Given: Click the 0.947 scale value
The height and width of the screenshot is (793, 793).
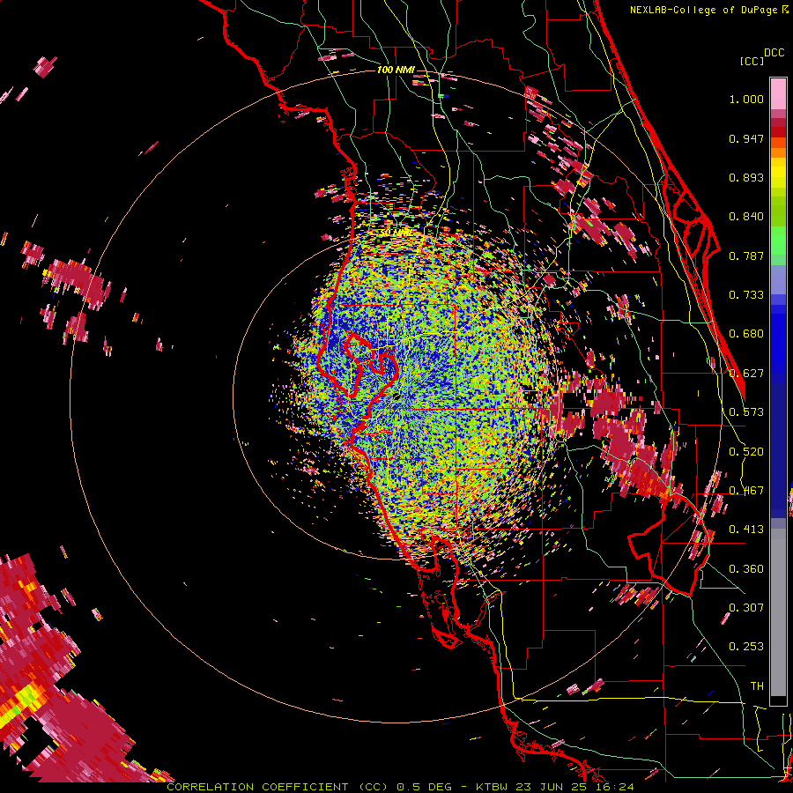Looking at the screenshot, I should point(746,138).
